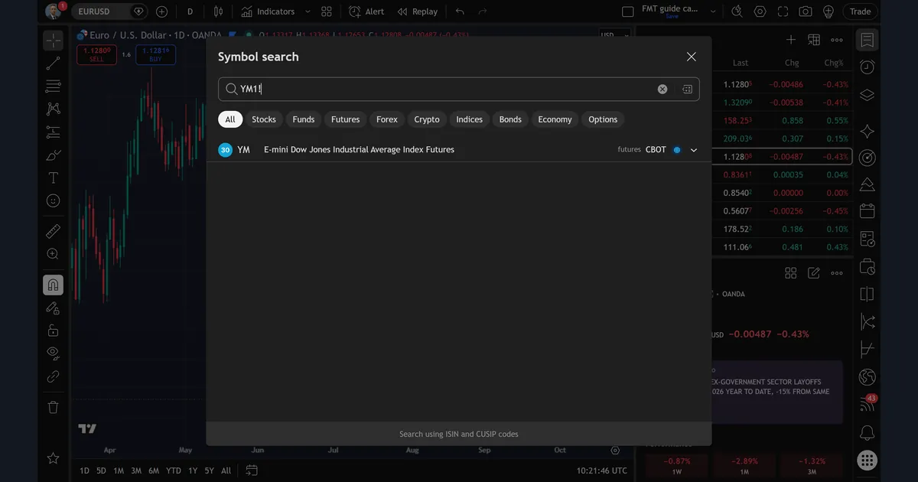Toggle fullscreen mode
Screen dimensions: 918x482
(x=783, y=11)
